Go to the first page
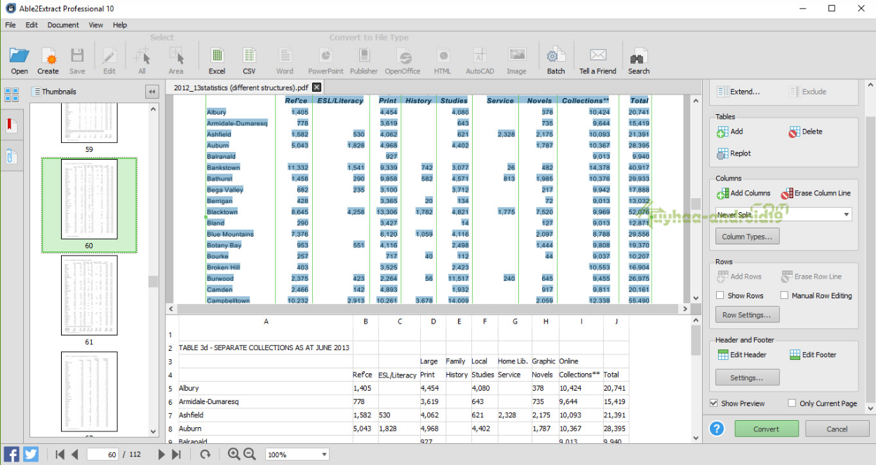876x465 pixels. (x=60, y=454)
